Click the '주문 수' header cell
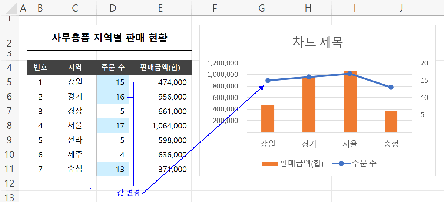444x202 pixels. [x=113, y=68]
